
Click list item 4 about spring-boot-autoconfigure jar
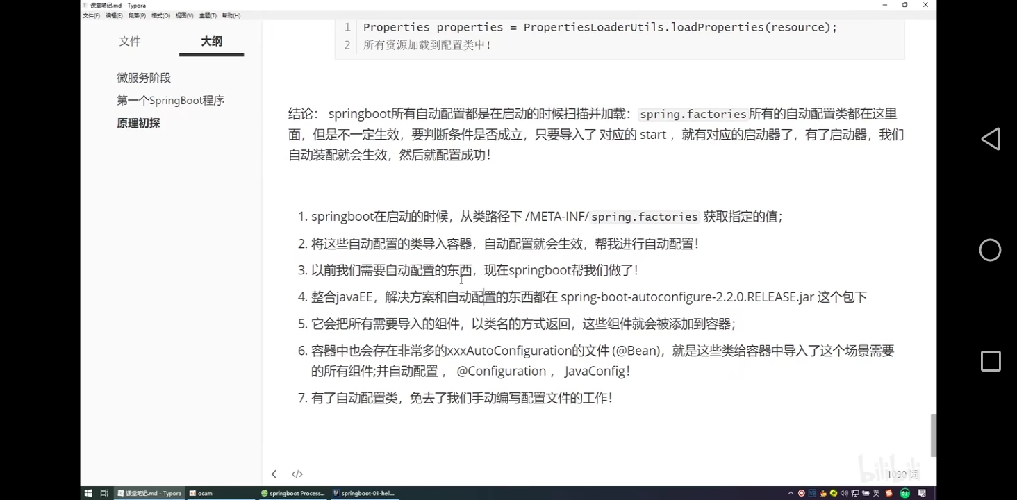(x=589, y=297)
